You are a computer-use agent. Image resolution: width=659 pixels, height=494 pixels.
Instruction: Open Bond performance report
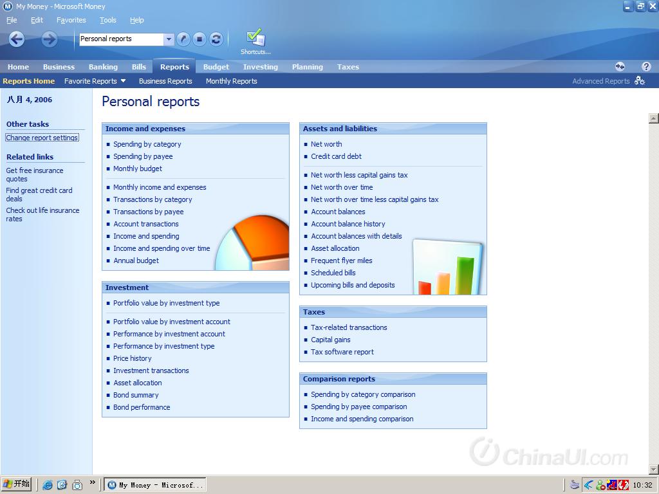coord(142,407)
